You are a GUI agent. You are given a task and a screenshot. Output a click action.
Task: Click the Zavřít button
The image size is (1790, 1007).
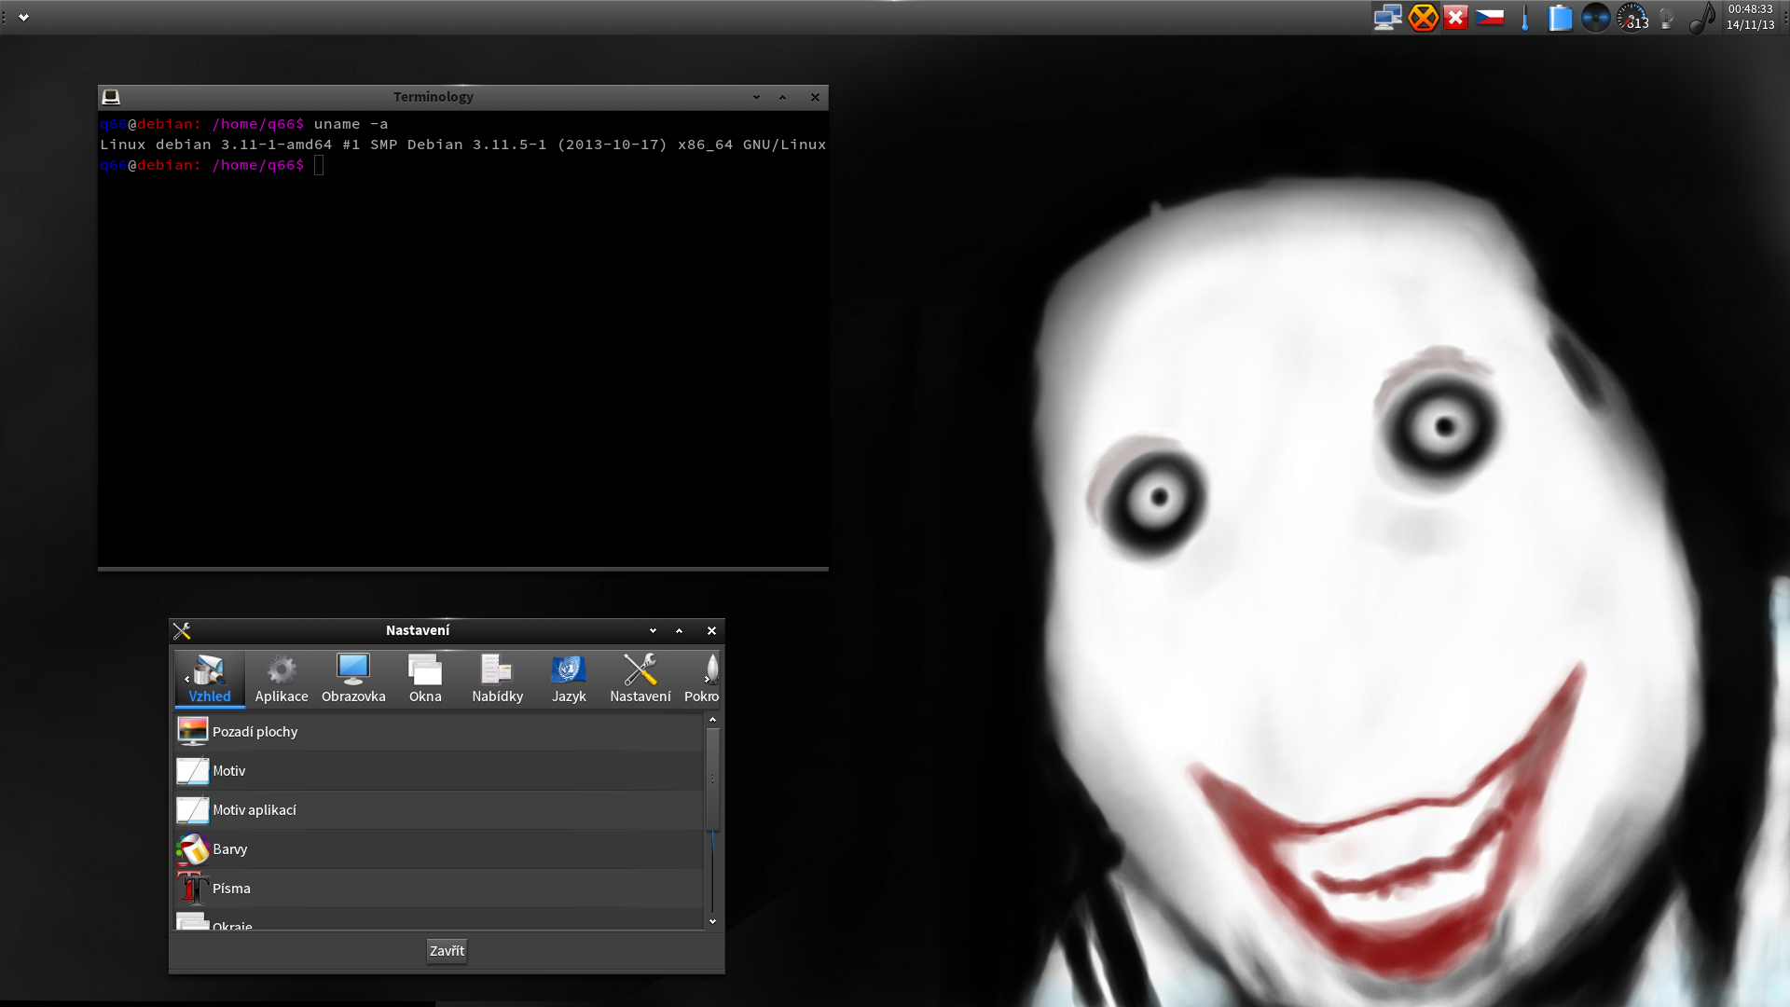click(447, 951)
